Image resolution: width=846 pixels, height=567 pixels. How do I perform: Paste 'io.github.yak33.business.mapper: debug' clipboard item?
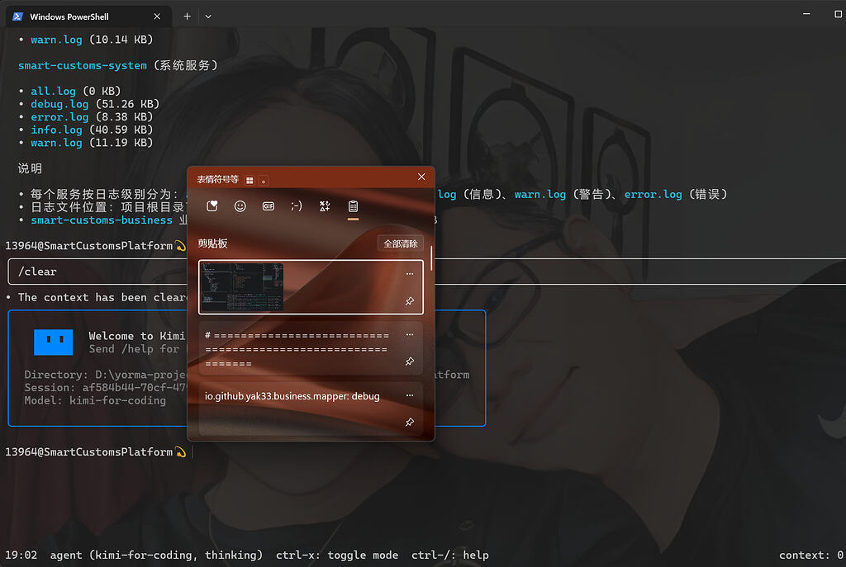point(311,409)
